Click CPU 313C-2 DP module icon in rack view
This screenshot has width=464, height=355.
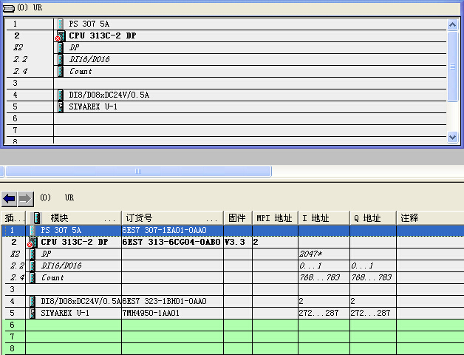click(61, 35)
